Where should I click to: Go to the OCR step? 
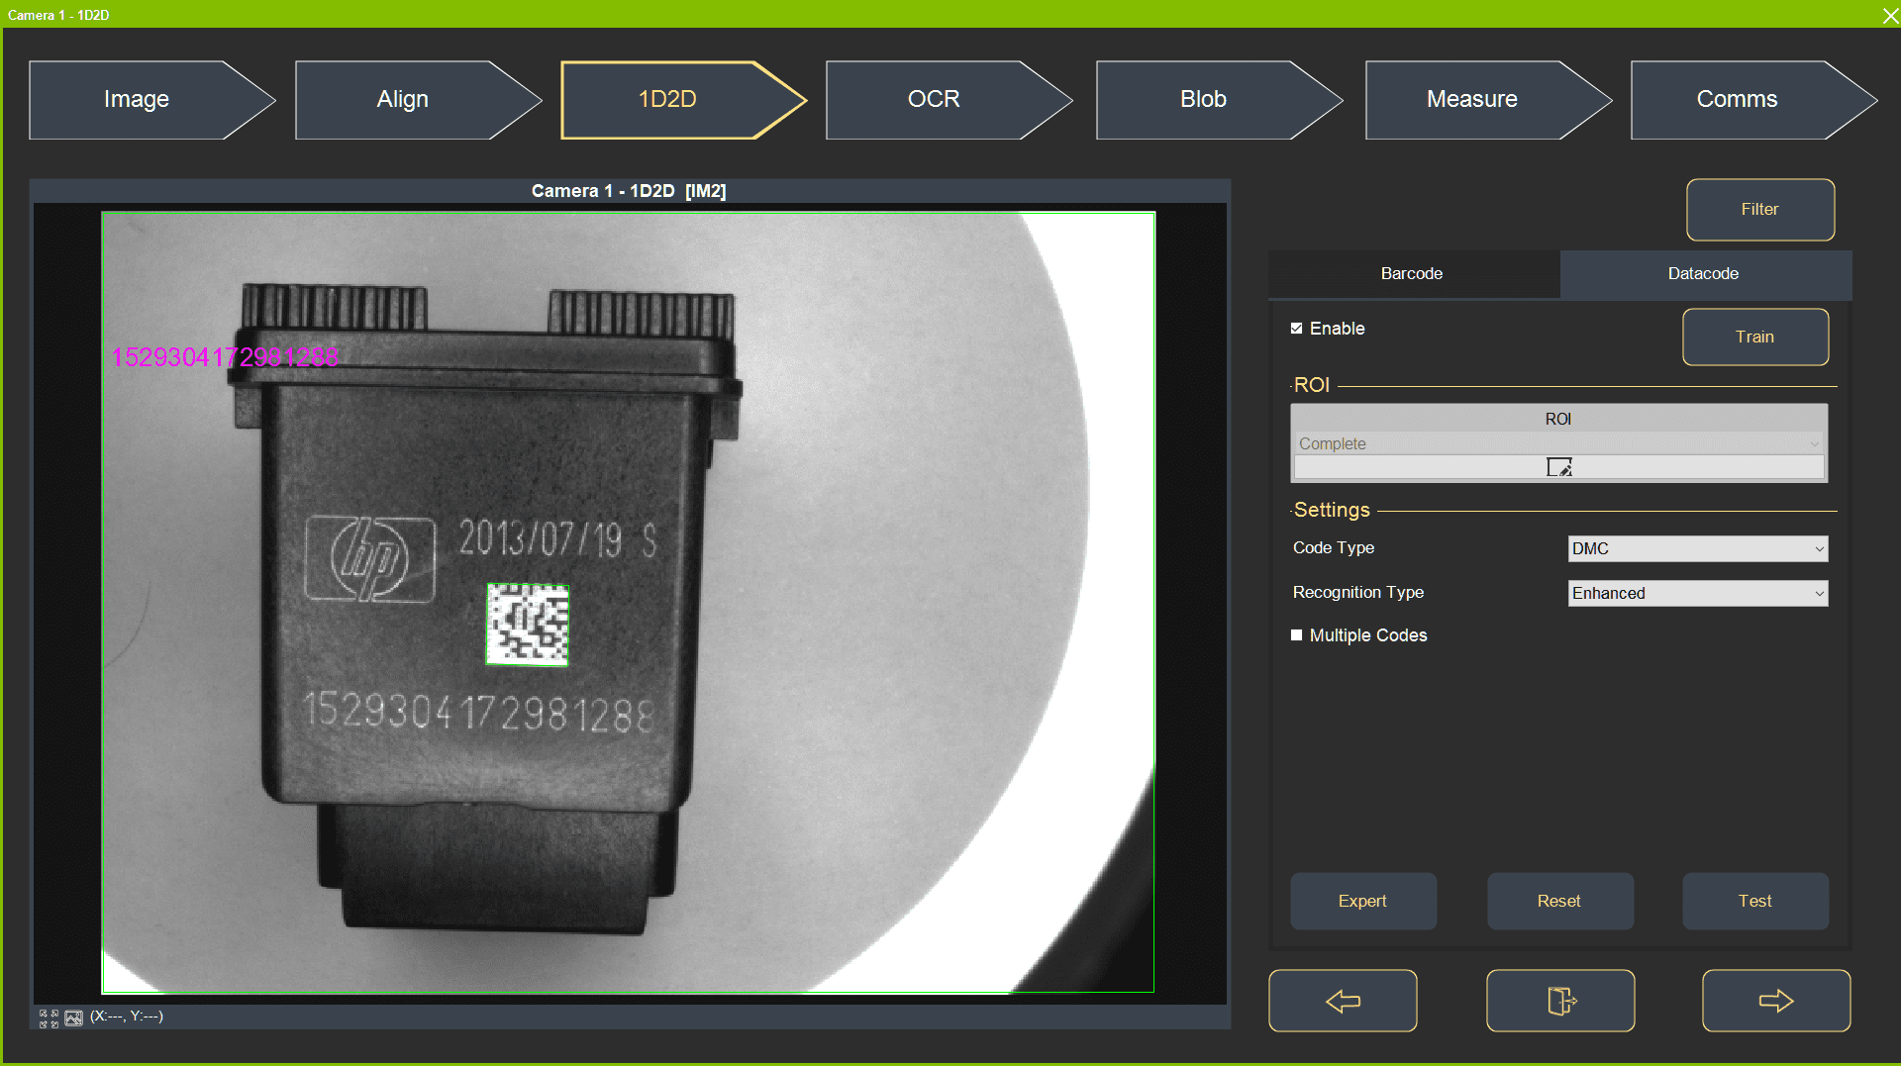click(x=949, y=100)
